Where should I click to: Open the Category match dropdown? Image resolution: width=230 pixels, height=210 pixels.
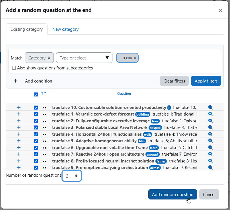39,58
